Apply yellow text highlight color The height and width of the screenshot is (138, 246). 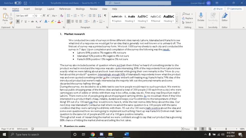(52, 21)
